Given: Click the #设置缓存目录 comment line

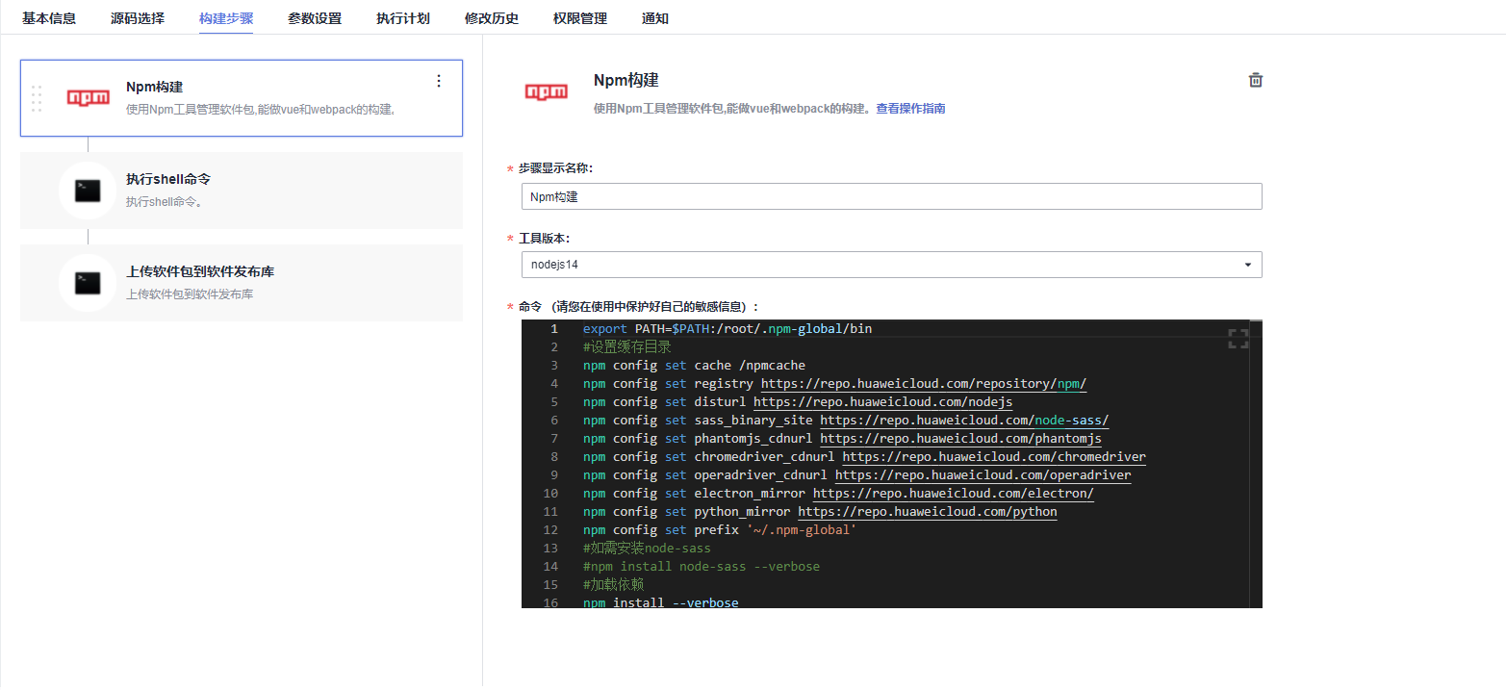Looking at the screenshot, I should pyautogui.click(x=627, y=347).
